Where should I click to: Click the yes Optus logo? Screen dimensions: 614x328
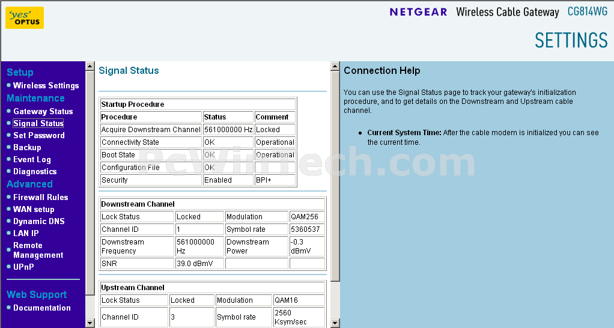pyautogui.click(x=25, y=17)
